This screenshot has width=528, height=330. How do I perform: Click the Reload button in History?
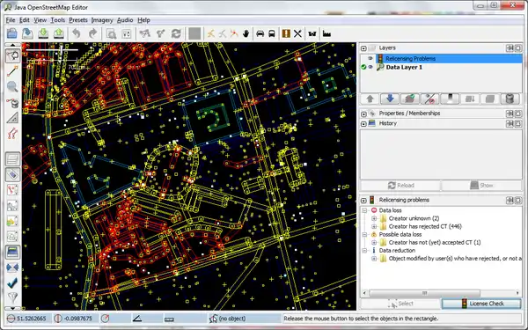[400, 185]
